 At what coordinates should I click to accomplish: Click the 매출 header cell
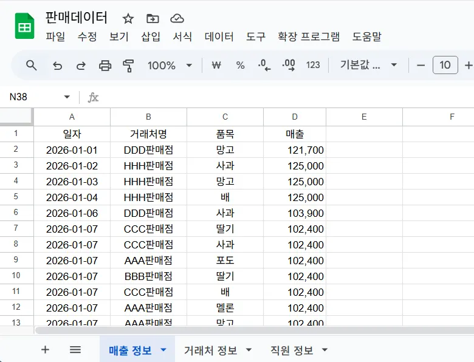[x=295, y=134]
